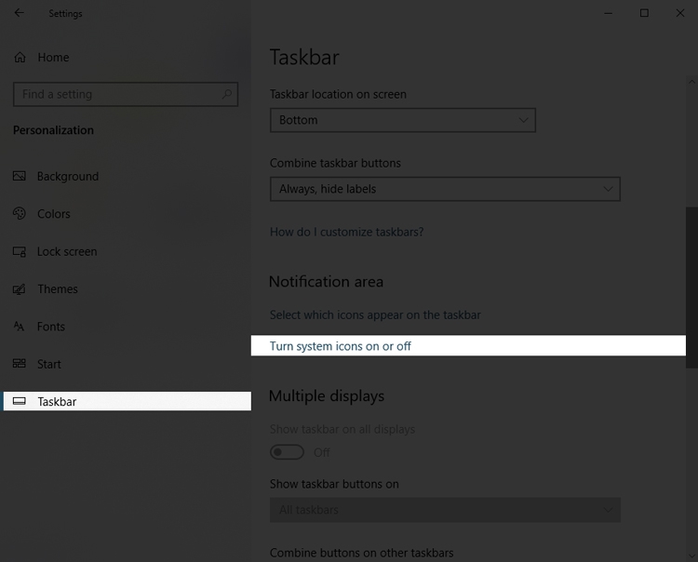This screenshot has height=562, width=698.
Task: Click the Lock screen monitor icon
Action: click(20, 251)
